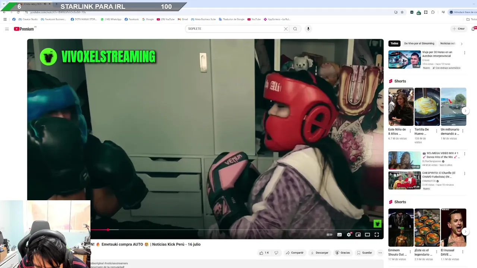This screenshot has width=477, height=268.
Task: Open the Este es el legendario short
Action: click(x=427, y=227)
